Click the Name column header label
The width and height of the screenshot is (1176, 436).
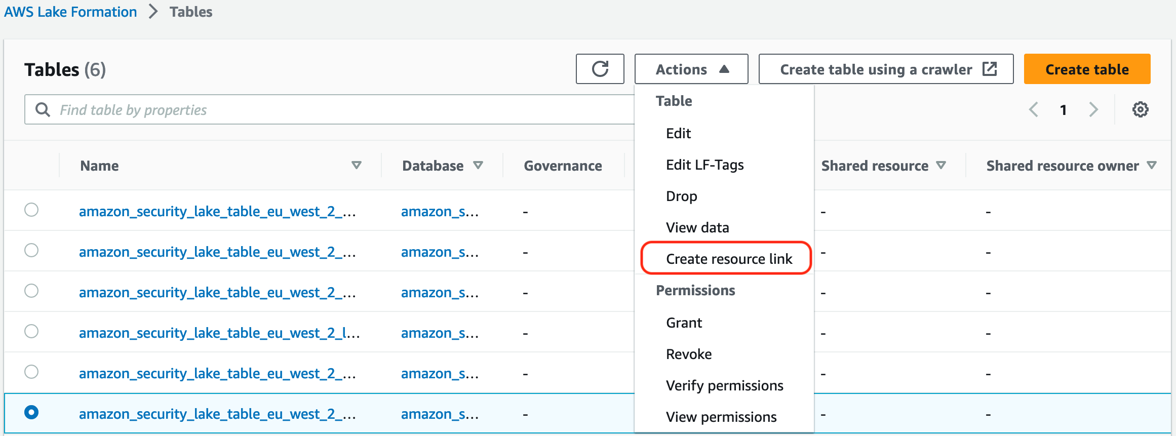click(99, 166)
